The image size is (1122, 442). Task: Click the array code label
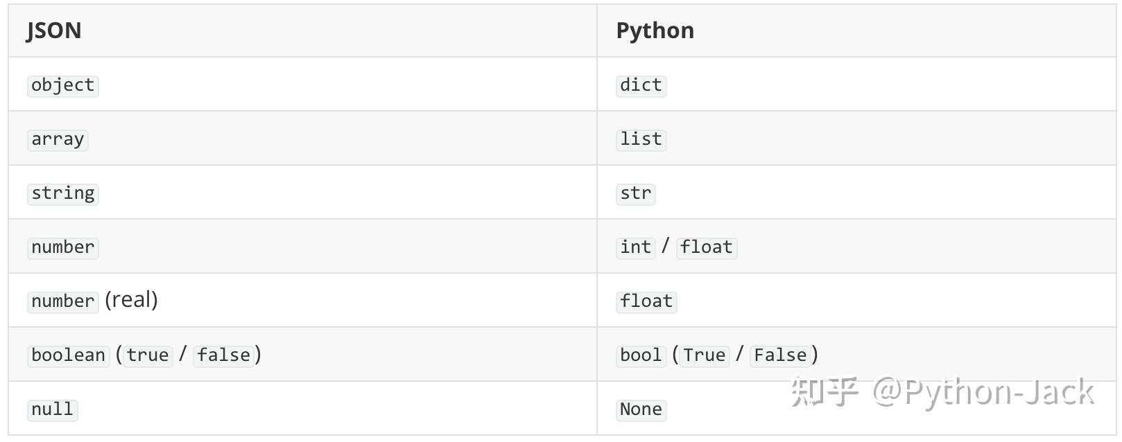point(58,139)
